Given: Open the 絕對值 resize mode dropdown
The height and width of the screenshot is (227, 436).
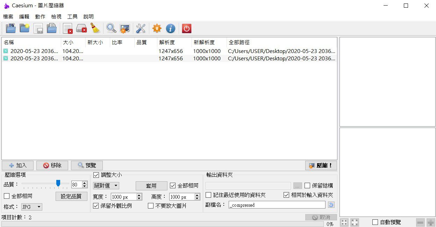Looking at the screenshot, I should point(106,186).
